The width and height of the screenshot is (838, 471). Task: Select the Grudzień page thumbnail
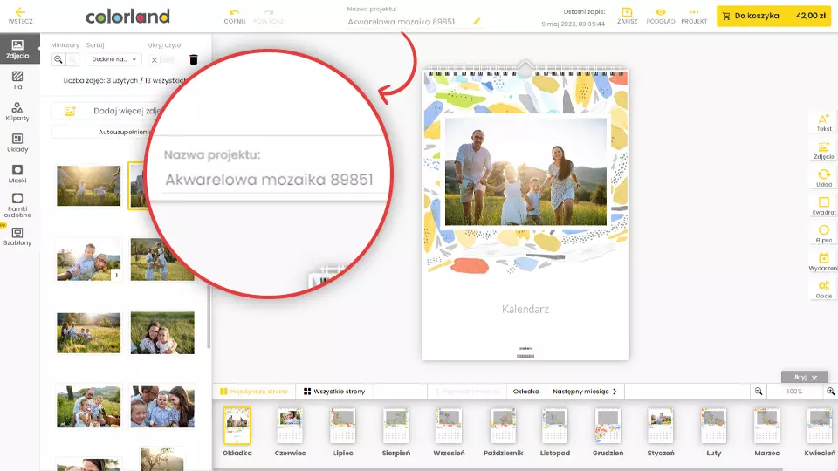click(x=608, y=426)
